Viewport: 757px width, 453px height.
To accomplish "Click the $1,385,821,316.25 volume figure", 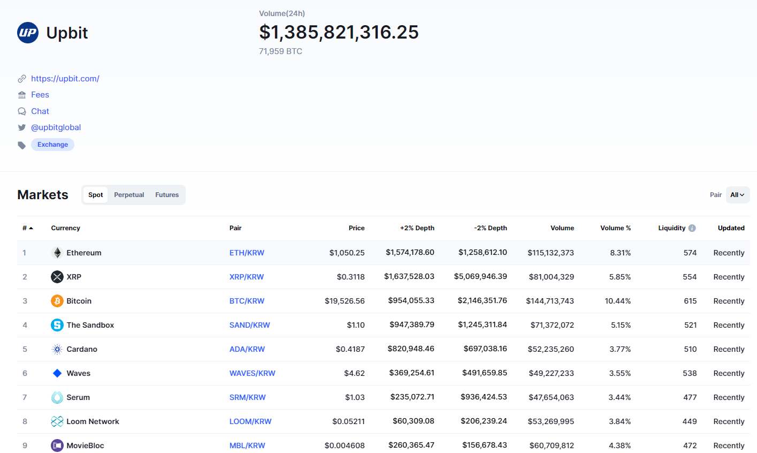I will (339, 32).
